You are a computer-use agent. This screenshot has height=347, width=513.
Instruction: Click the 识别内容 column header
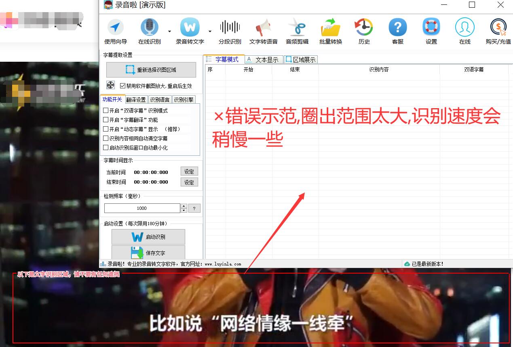coord(379,69)
